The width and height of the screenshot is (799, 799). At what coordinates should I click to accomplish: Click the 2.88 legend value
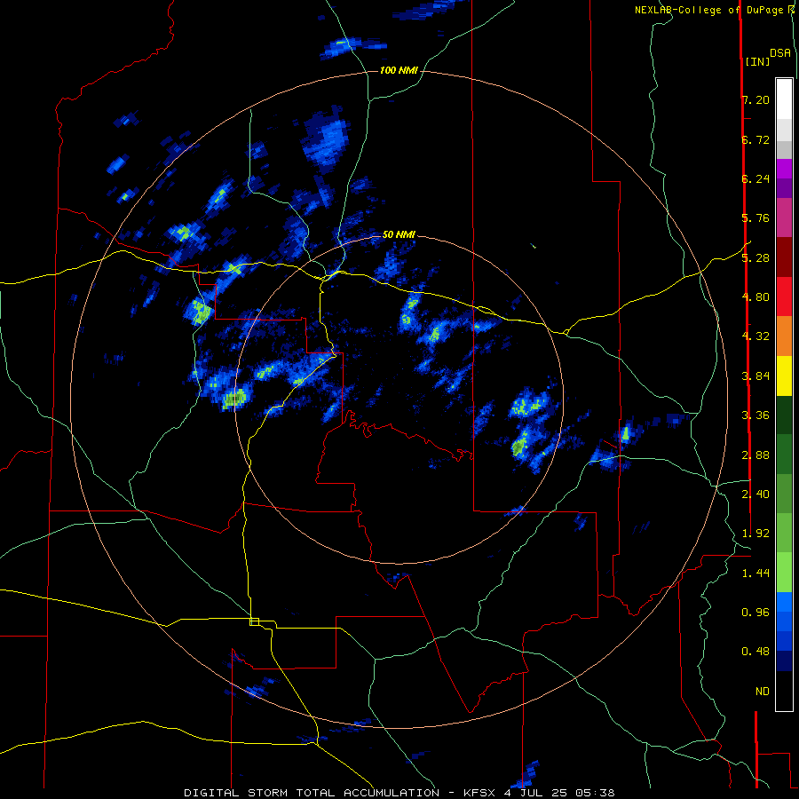pos(755,455)
